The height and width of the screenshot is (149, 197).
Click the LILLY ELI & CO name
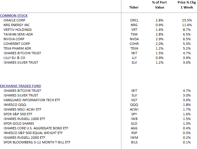point(14,58)
